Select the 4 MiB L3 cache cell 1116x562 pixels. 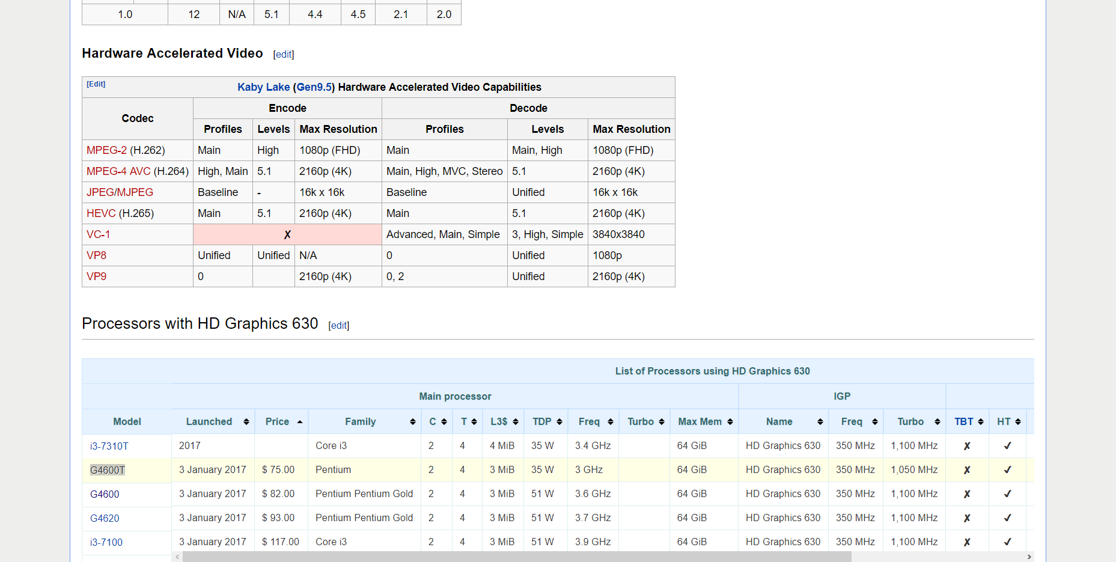tap(502, 445)
